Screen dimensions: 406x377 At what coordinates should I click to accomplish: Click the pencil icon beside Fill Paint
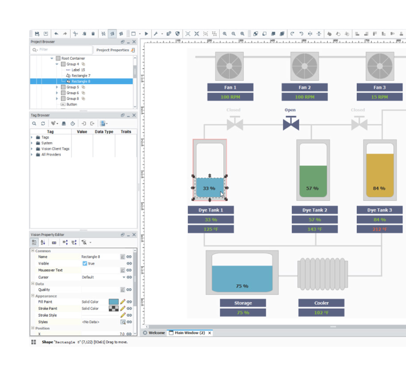(123, 302)
